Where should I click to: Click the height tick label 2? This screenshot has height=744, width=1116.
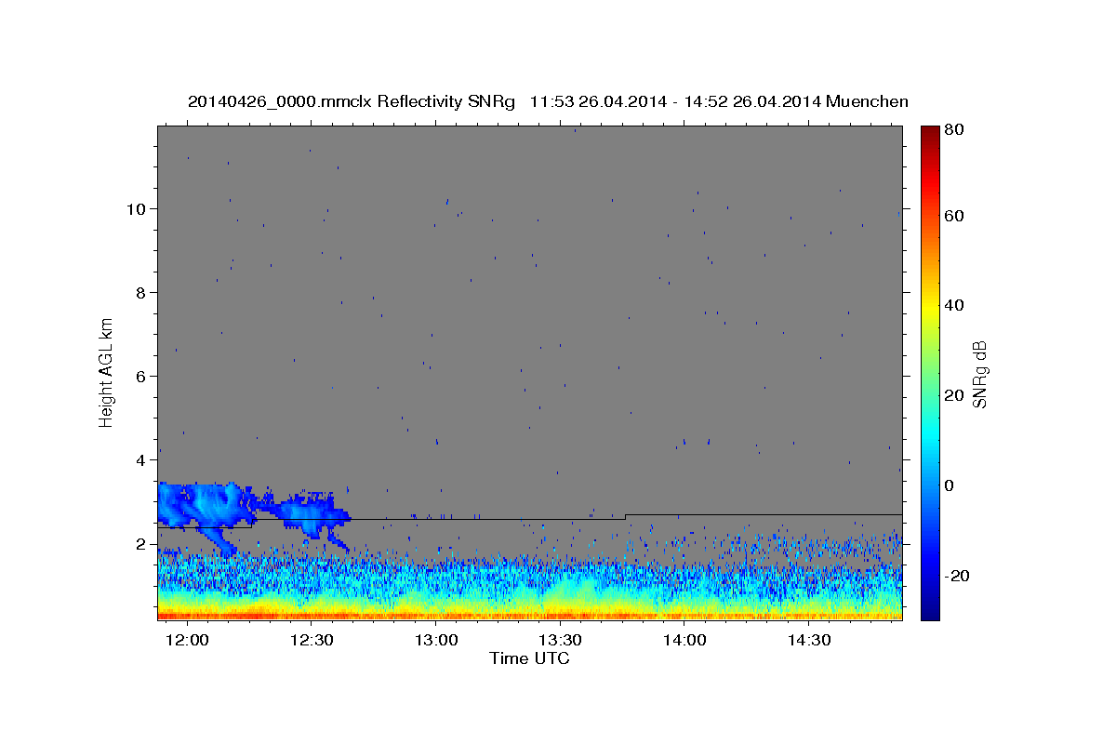coord(140,543)
